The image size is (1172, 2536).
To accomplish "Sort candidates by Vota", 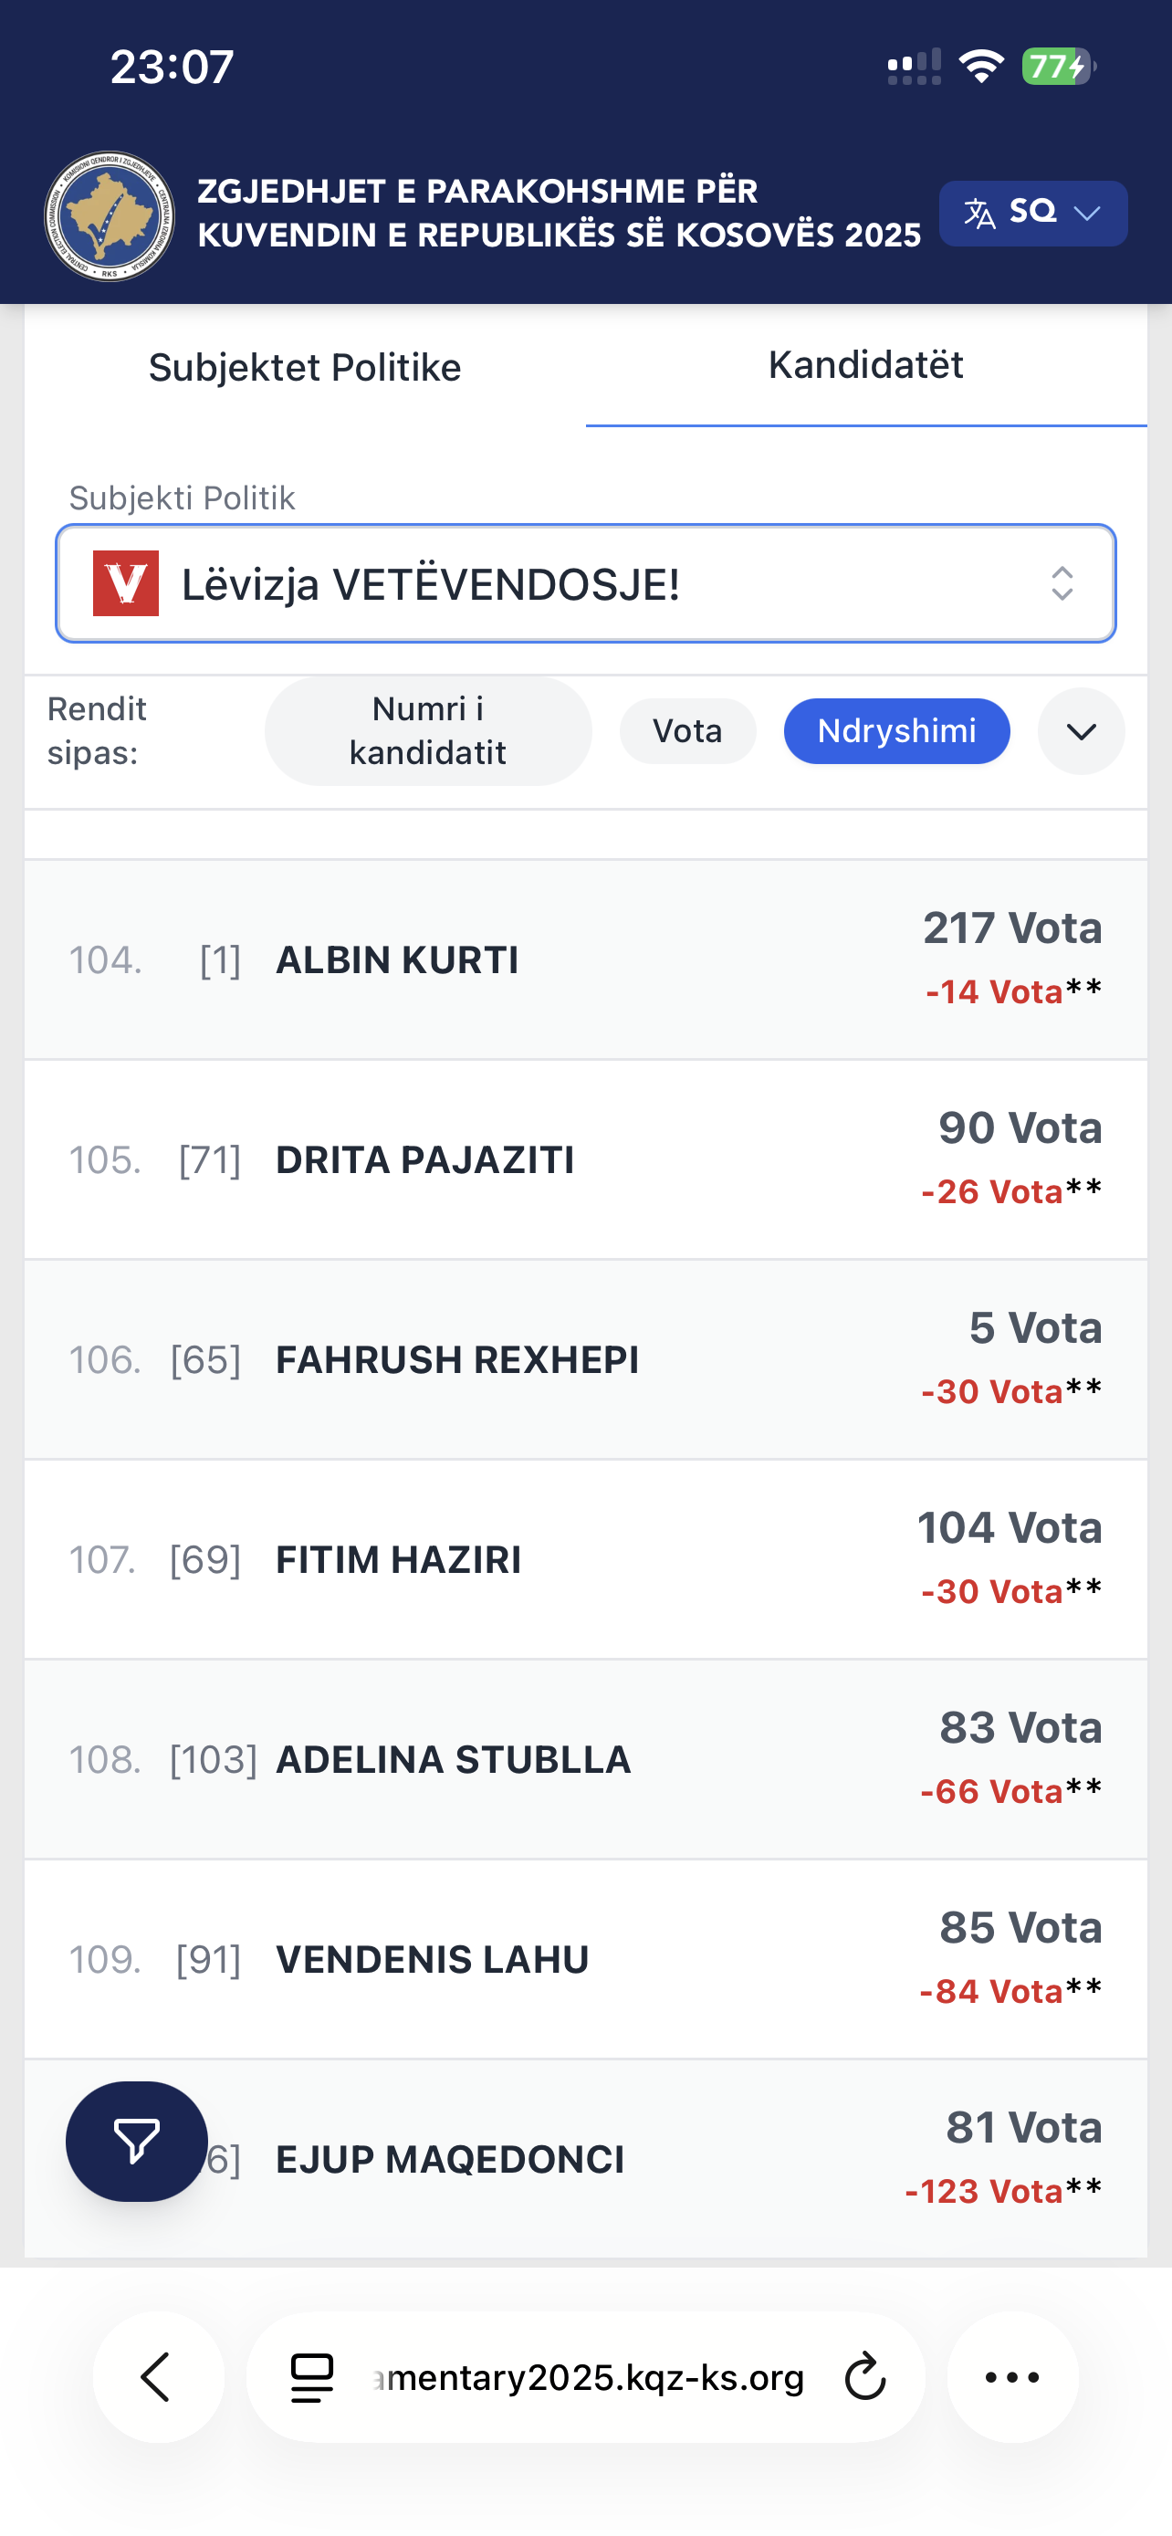I will [688, 731].
